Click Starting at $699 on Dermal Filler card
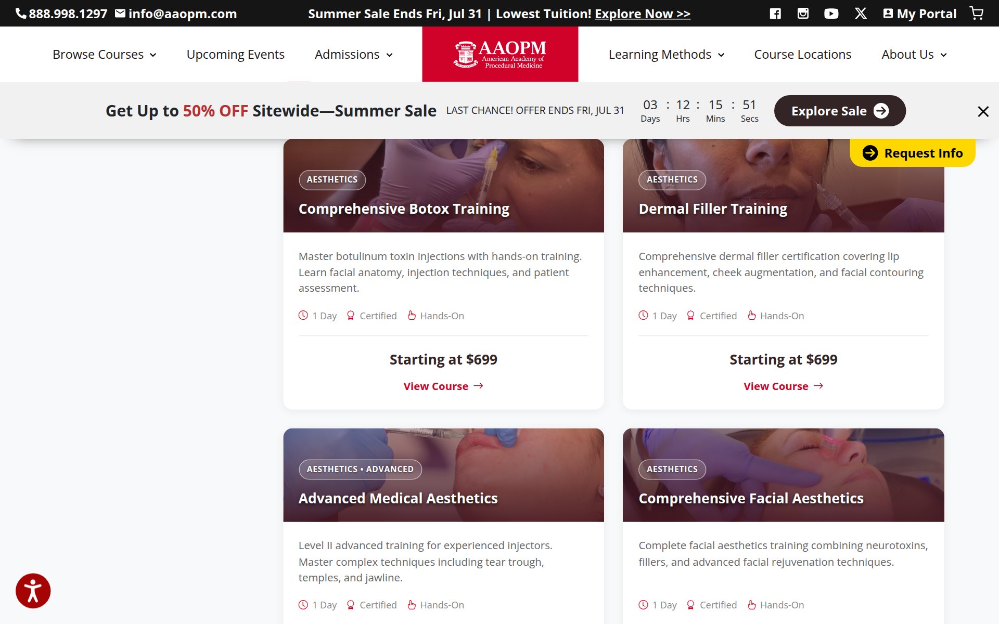 click(x=783, y=359)
